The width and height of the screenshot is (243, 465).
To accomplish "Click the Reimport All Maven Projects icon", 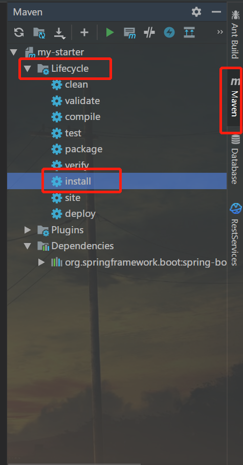I will click(x=19, y=32).
